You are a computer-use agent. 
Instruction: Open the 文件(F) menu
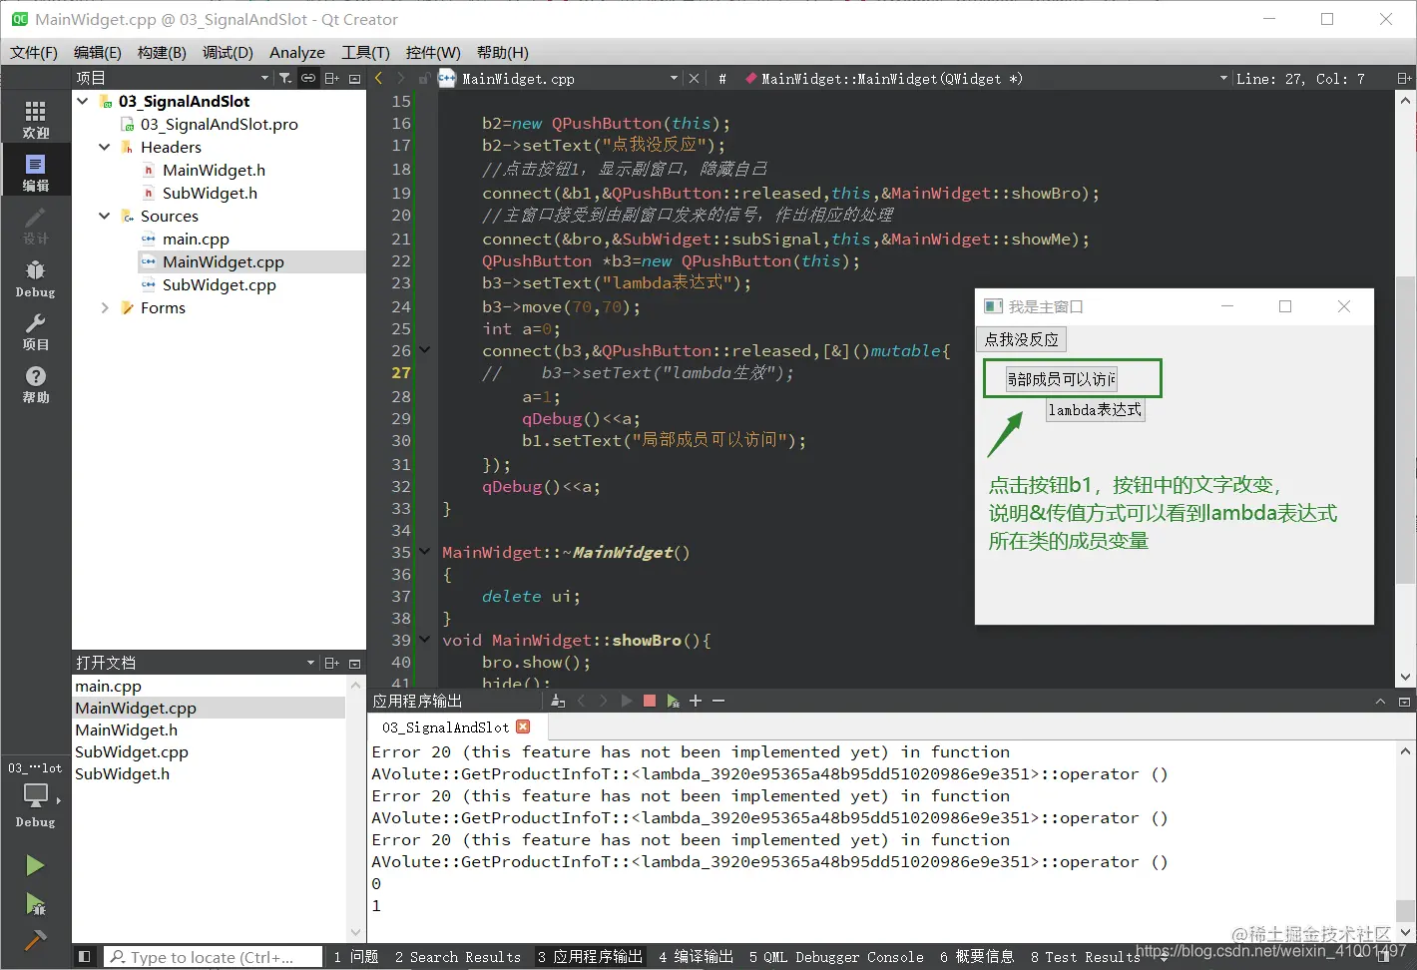tap(34, 52)
